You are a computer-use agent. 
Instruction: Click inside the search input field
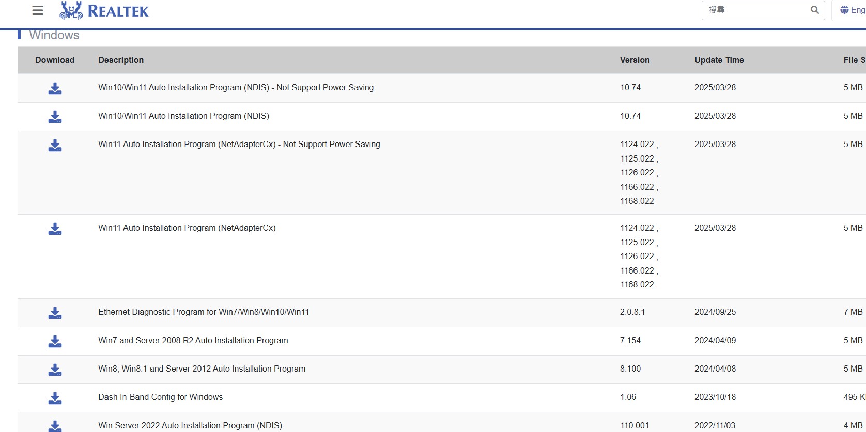pyautogui.click(x=754, y=10)
